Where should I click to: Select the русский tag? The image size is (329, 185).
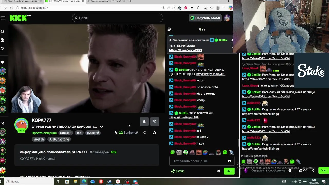click(93, 133)
